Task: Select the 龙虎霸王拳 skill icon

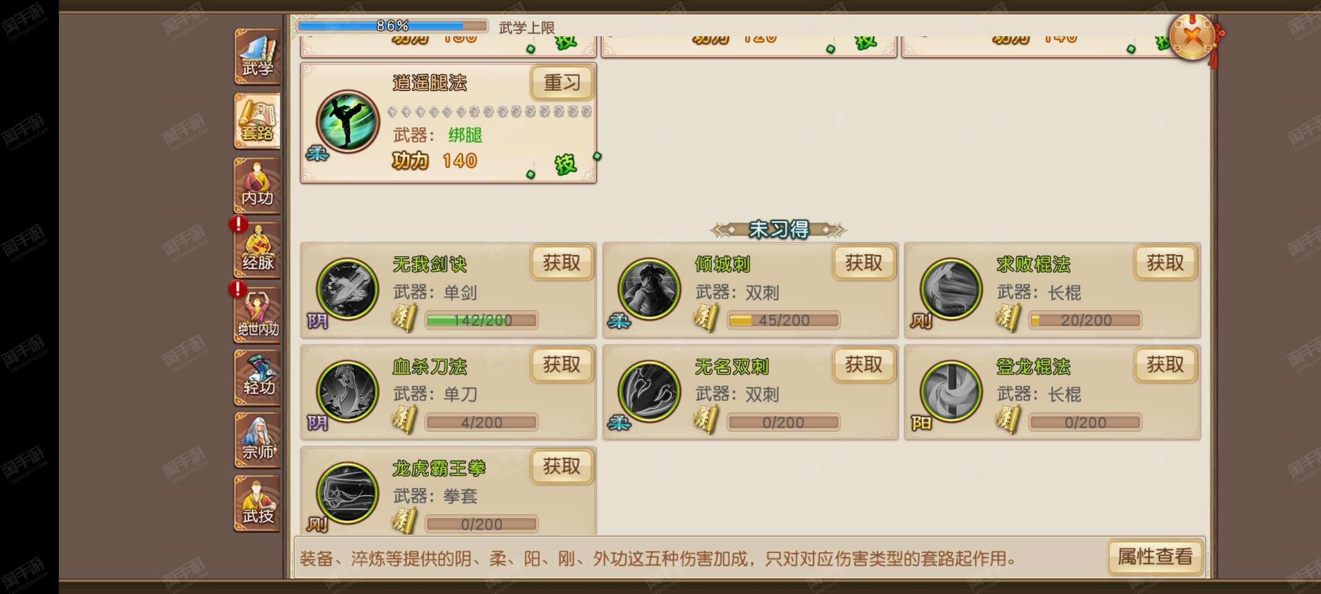Action: (348, 493)
